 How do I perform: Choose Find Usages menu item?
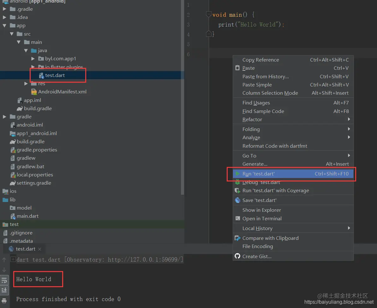pos(293,103)
